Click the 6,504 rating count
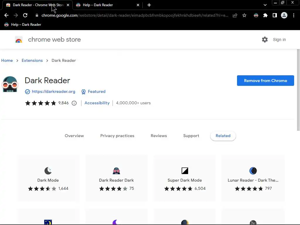The image size is (300, 225). 200,189
